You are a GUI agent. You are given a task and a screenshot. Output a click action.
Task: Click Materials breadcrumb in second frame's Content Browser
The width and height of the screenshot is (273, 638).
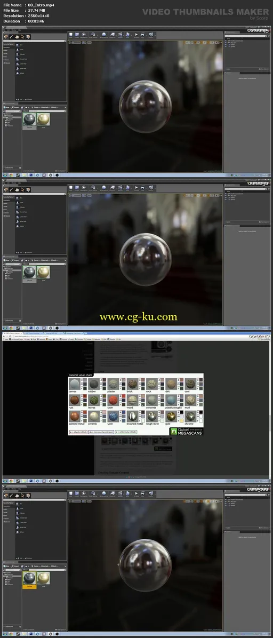45,260
